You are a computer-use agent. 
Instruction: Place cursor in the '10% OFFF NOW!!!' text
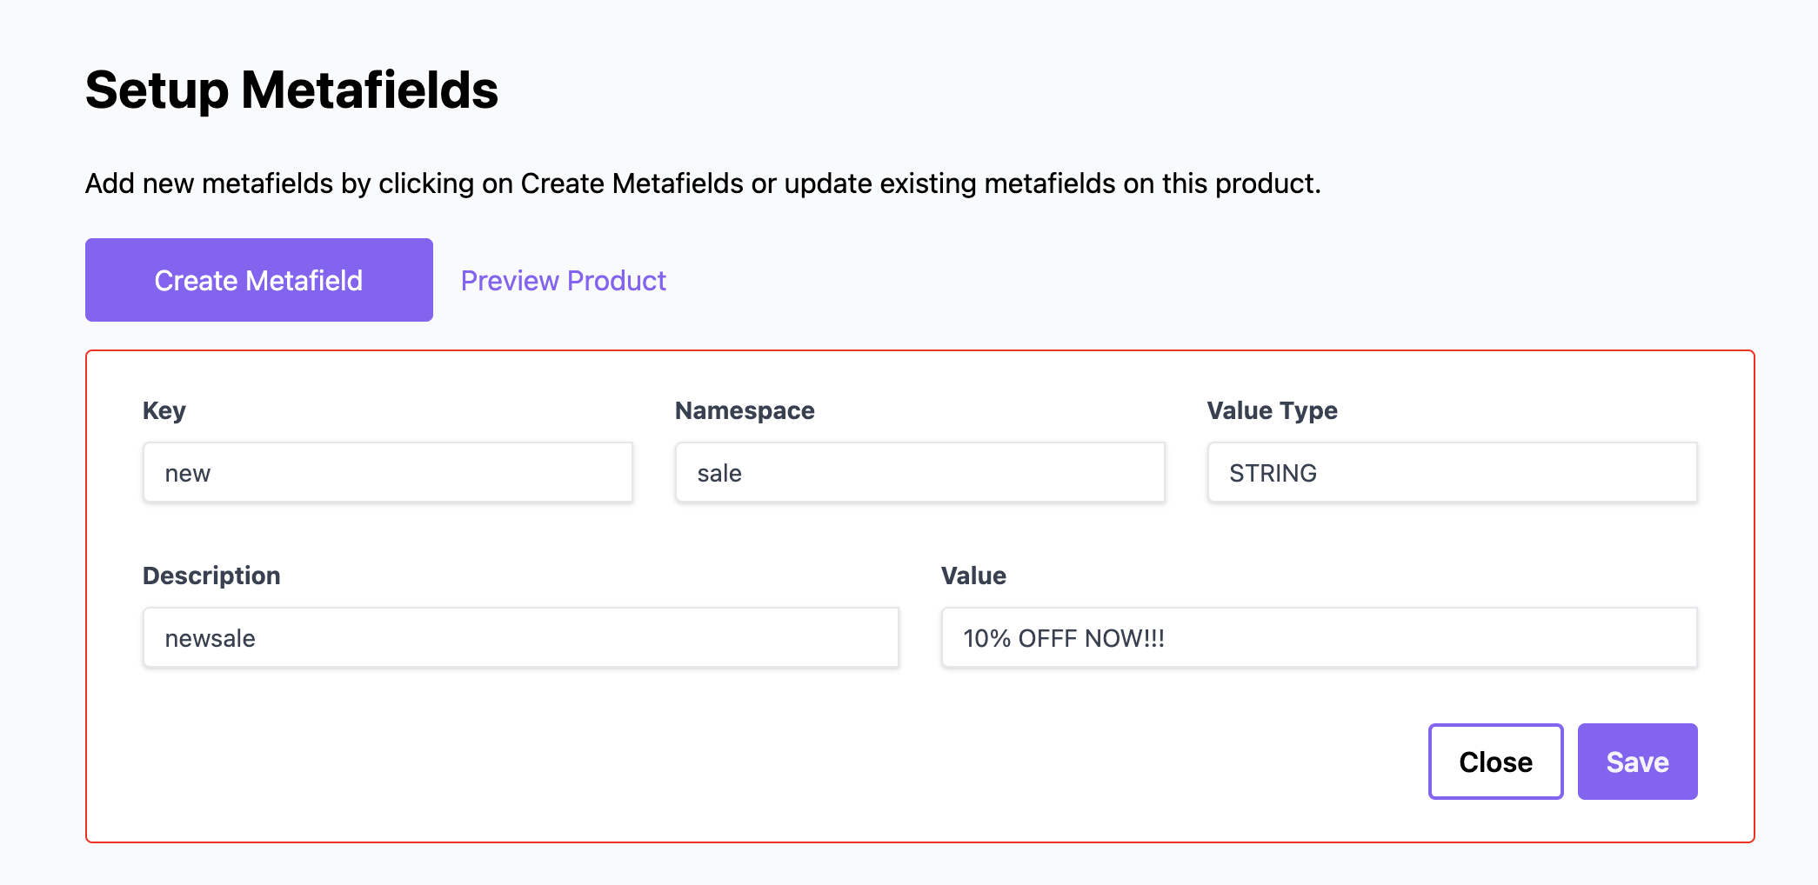[1064, 638]
